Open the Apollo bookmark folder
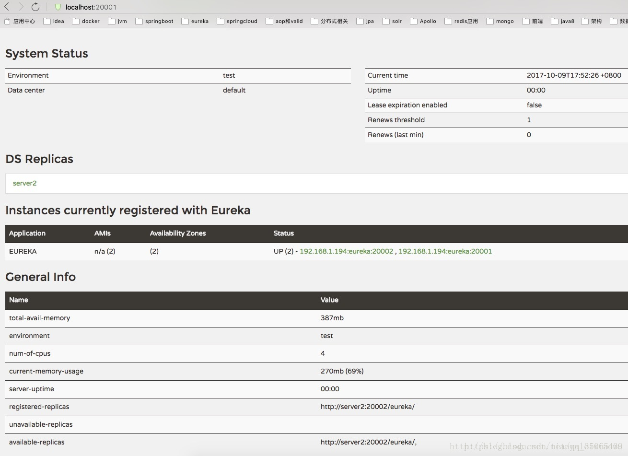The width and height of the screenshot is (628, 456). tap(423, 21)
